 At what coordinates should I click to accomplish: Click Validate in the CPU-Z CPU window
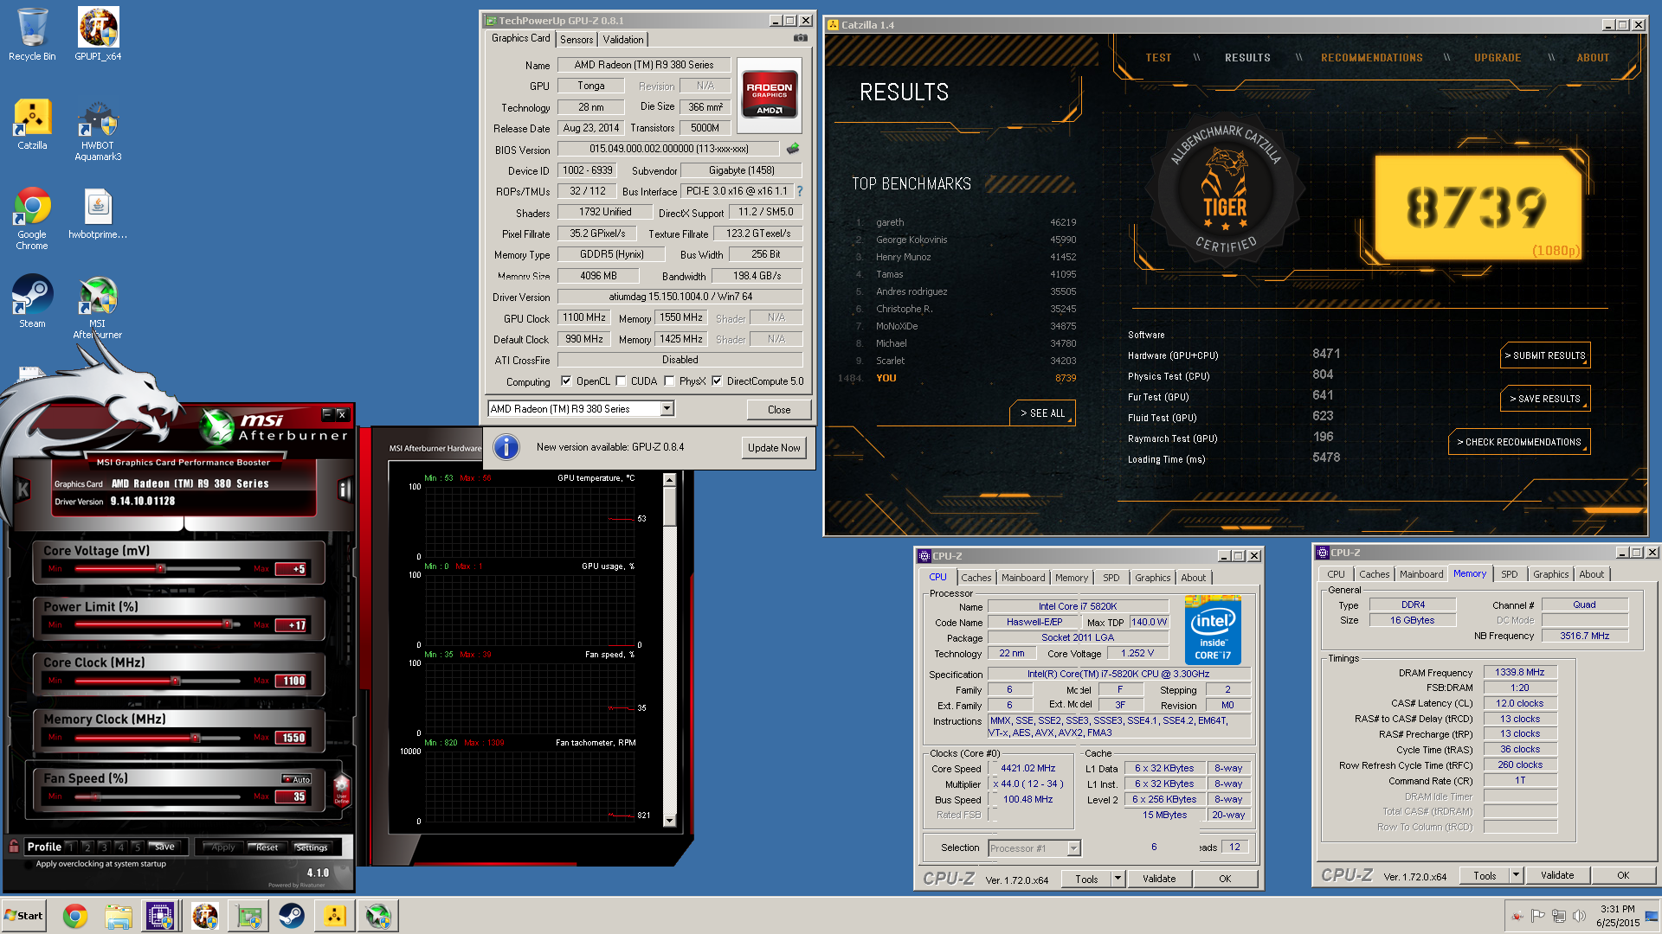pyautogui.click(x=1158, y=878)
